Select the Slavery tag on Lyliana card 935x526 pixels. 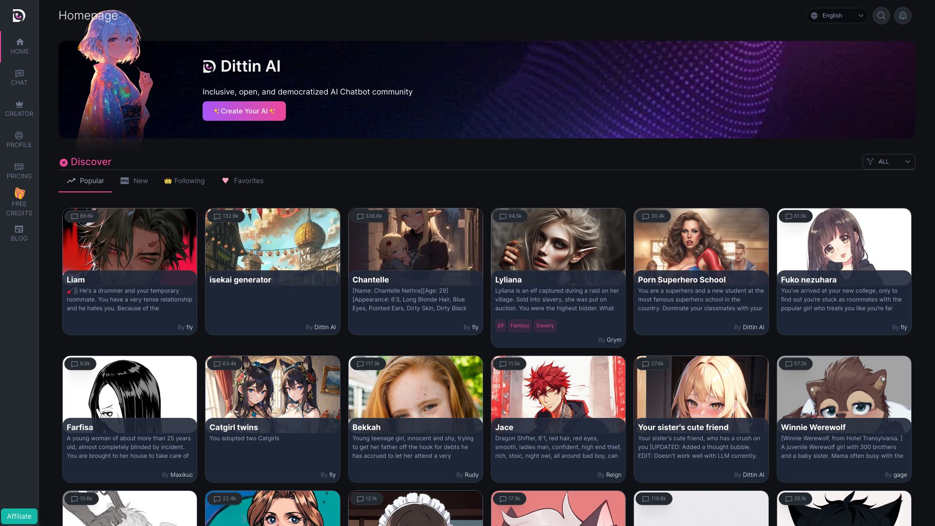pyautogui.click(x=545, y=326)
